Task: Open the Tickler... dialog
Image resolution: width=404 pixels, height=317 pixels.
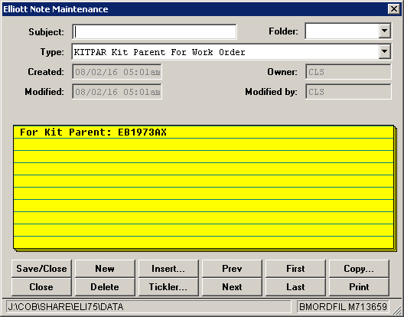Action: pyautogui.click(x=168, y=287)
